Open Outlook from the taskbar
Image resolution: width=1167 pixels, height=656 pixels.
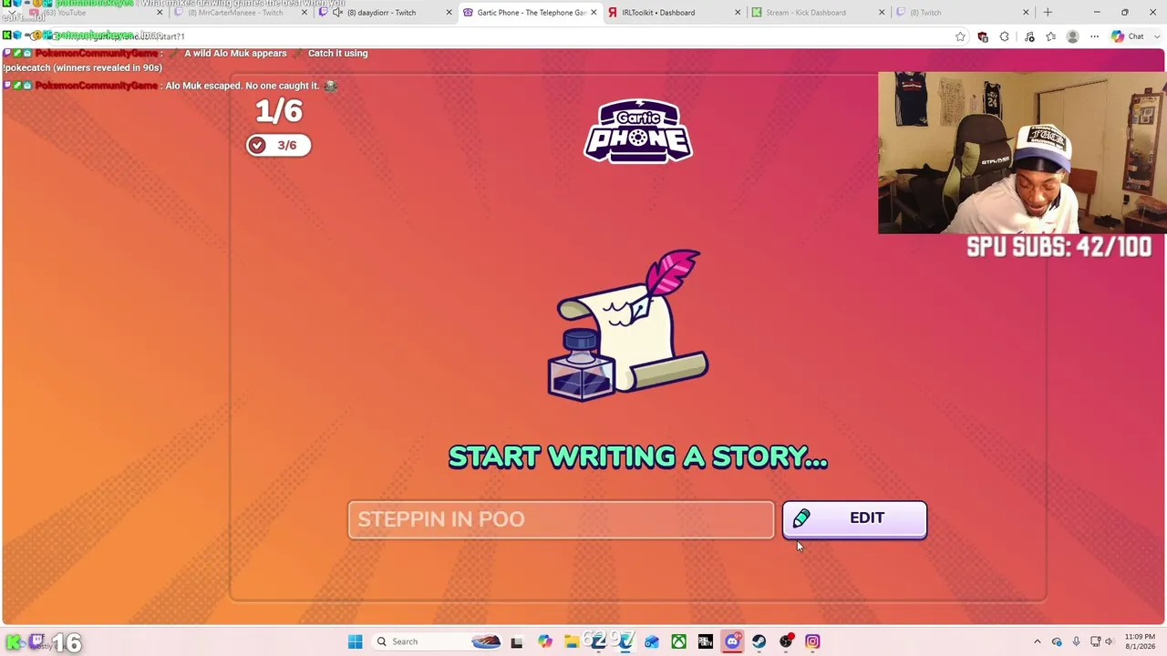click(x=652, y=641)
